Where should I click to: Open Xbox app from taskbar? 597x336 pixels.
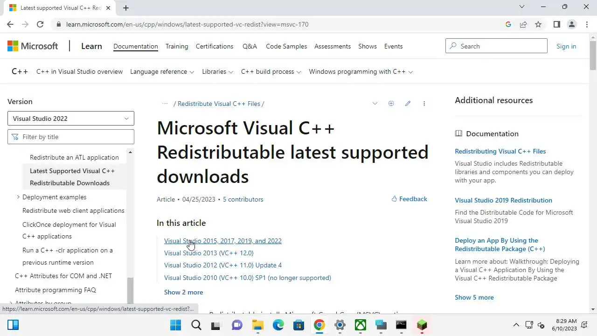pos(361,325)
